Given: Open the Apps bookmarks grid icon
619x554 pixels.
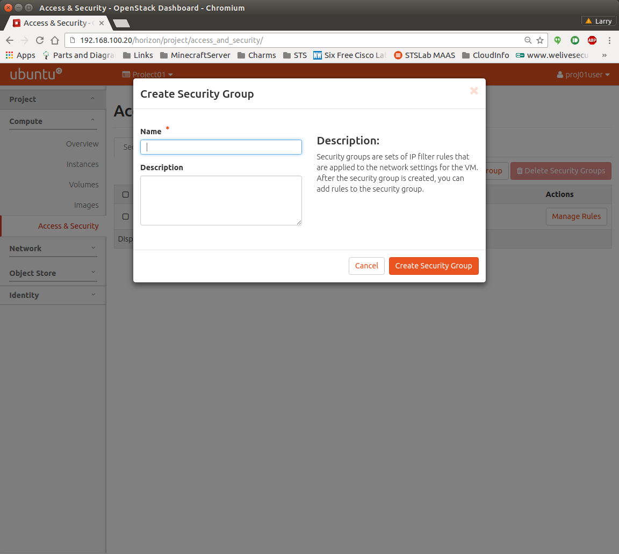Looking at the screenshot, I should [x=9, y=55].
